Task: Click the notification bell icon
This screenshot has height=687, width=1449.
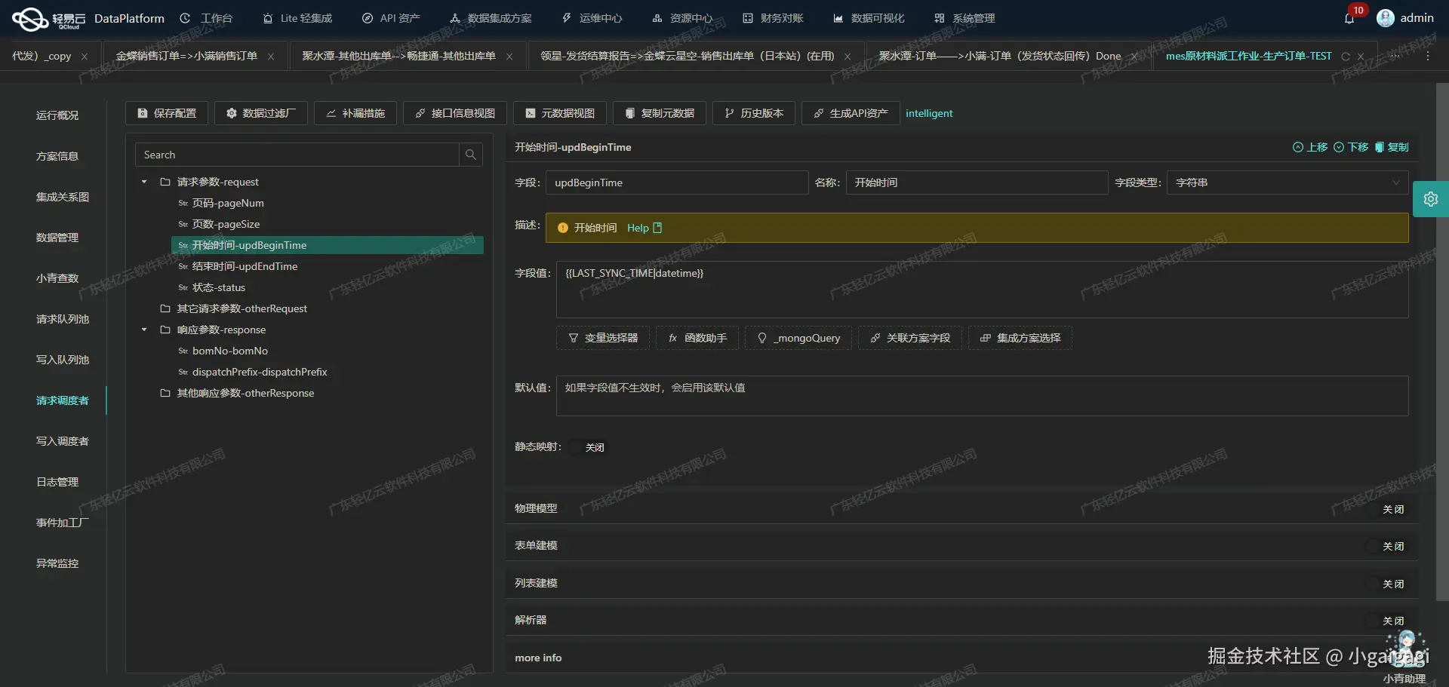Action: tap(1349, 18)
